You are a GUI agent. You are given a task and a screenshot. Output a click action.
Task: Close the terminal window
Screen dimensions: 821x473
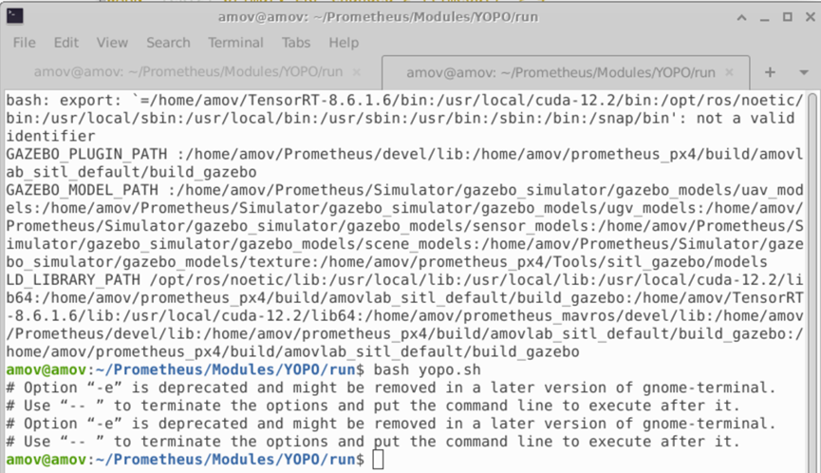810,17
